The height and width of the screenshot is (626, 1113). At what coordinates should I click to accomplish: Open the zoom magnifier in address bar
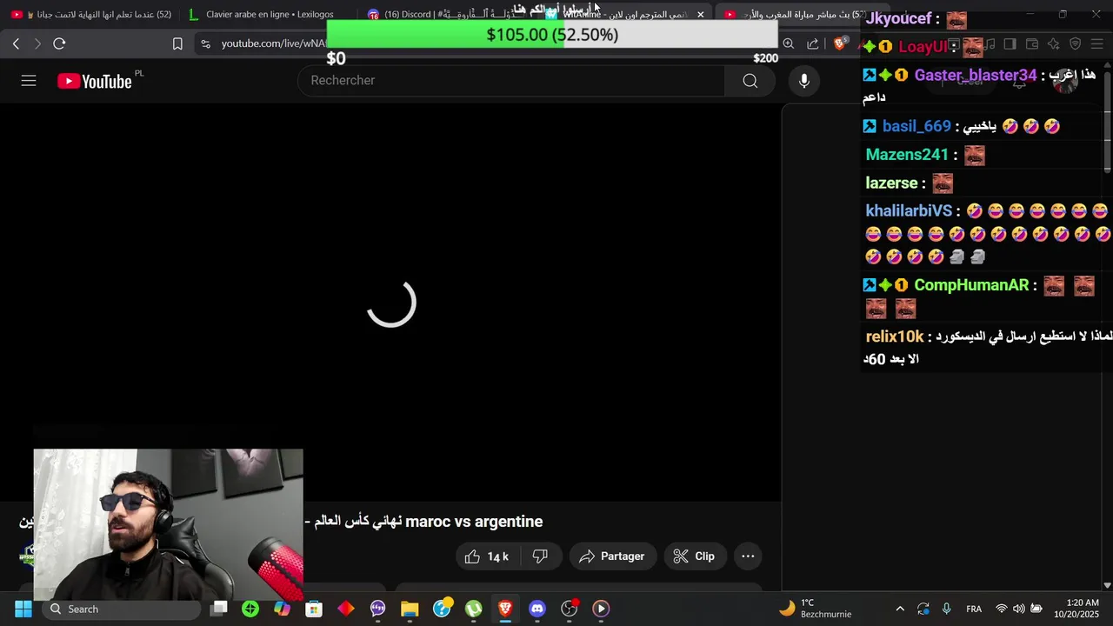(x=788, y=43)
